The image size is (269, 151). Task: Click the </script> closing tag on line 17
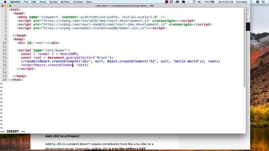[26, 69]
